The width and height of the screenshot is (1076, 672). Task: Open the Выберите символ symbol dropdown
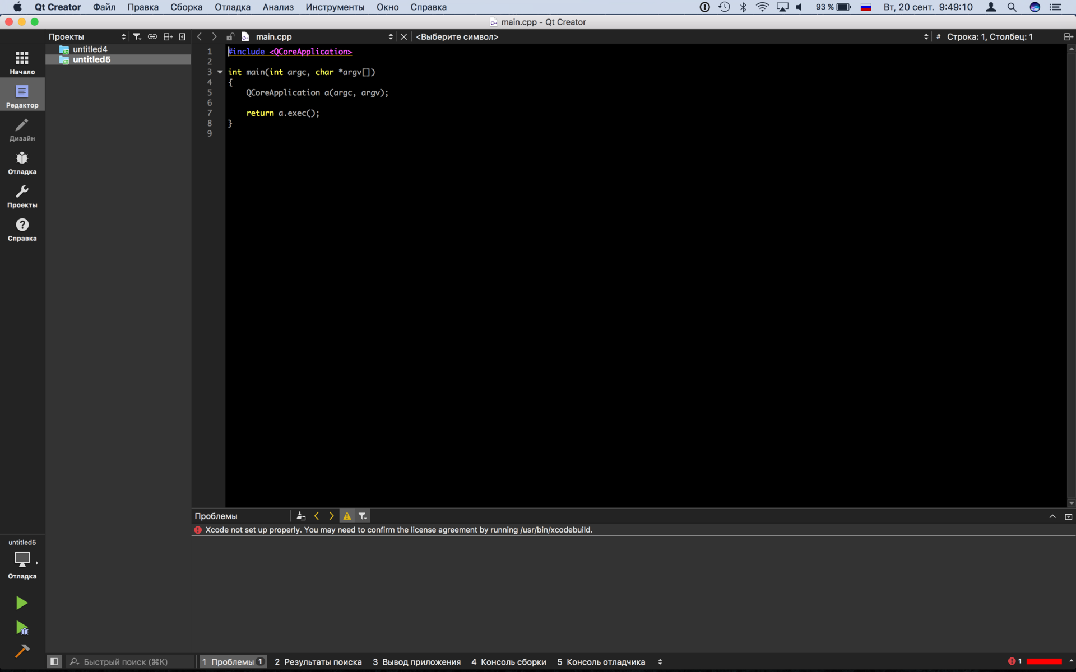click(x=672, y=36)
